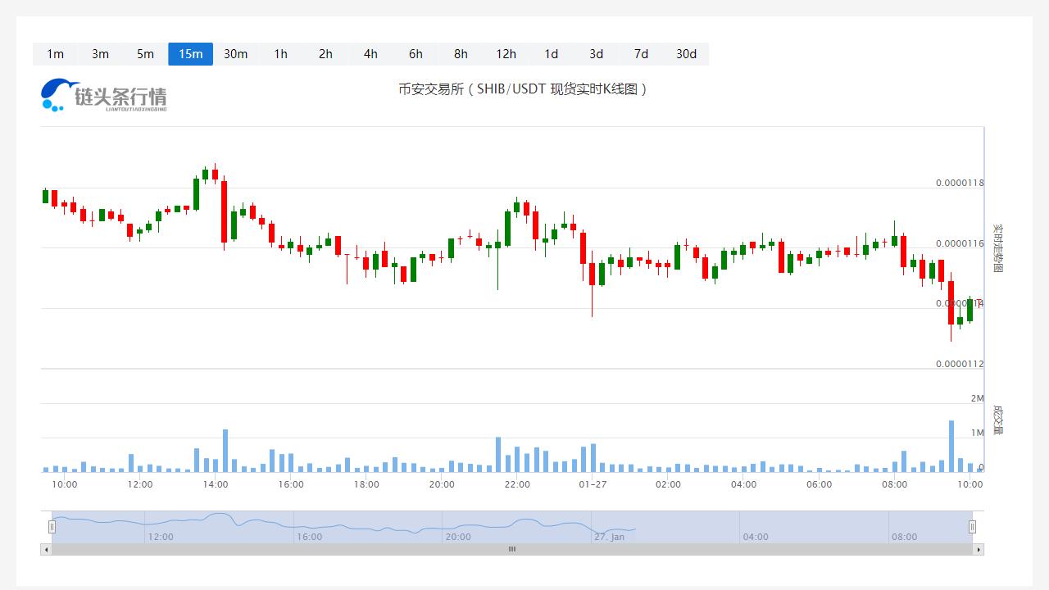
Task: Click the scrollbar left arrow
Action: click(x=46, y=549)
